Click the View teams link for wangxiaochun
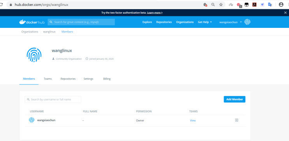Image resolution: width=289 pixels, height=141 pixels. [x=193, y=120]
